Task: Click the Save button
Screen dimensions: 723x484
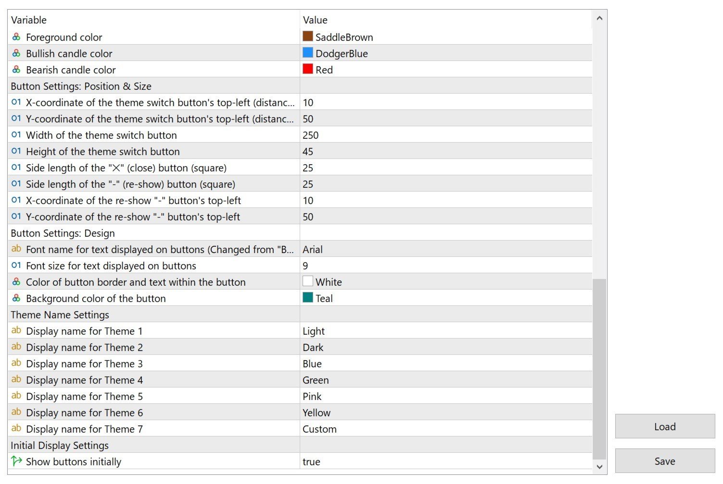Action: pyautogui.click(x=665, y=461)
